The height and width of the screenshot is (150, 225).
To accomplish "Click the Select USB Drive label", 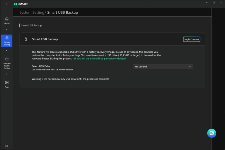I will 41,66.
